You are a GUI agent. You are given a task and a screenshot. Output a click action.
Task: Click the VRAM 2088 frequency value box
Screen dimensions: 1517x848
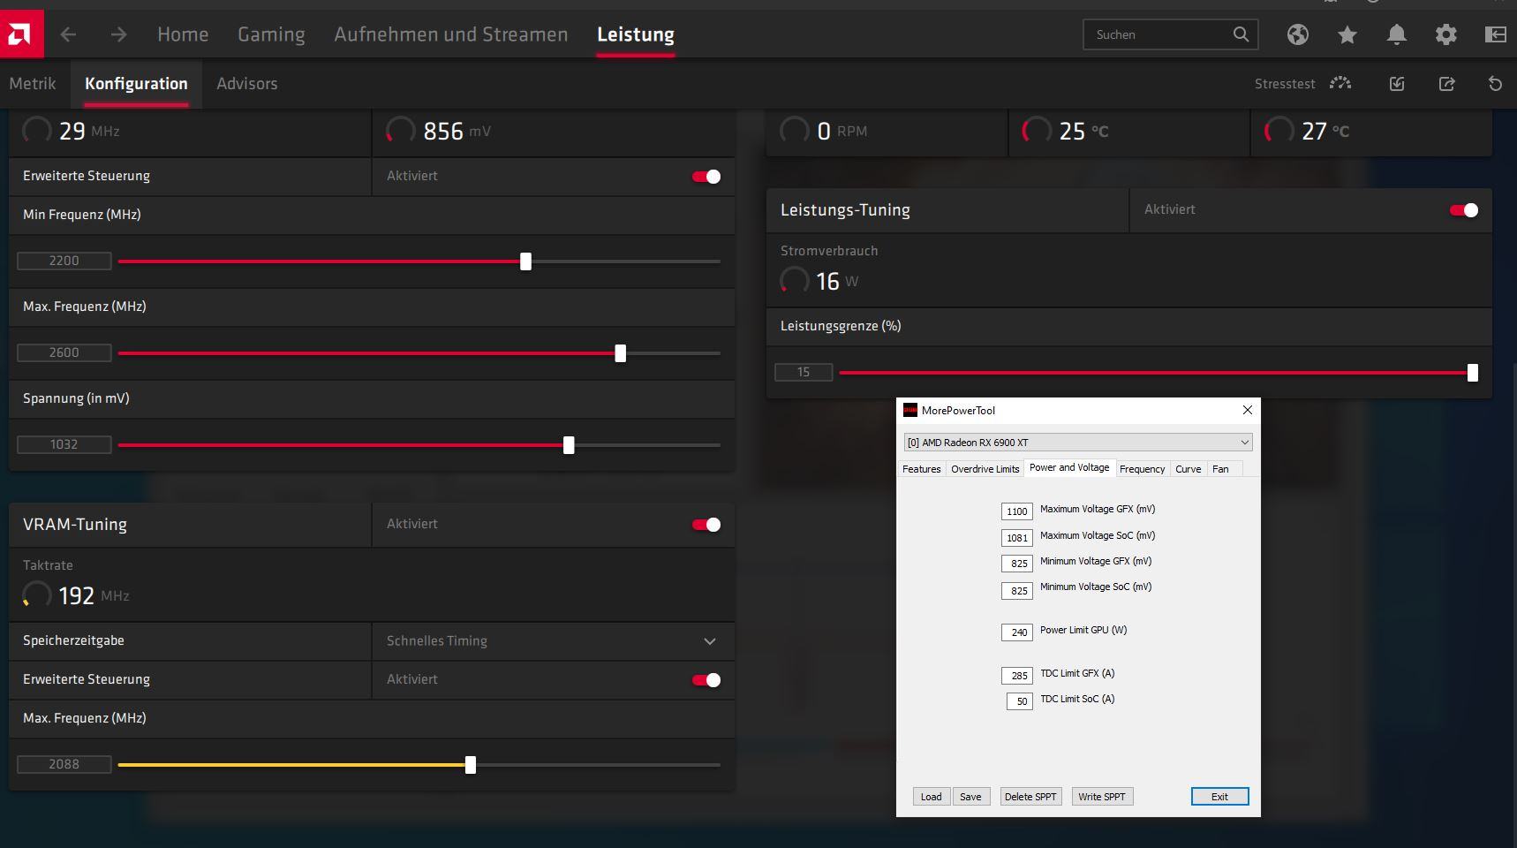point(64,764)
